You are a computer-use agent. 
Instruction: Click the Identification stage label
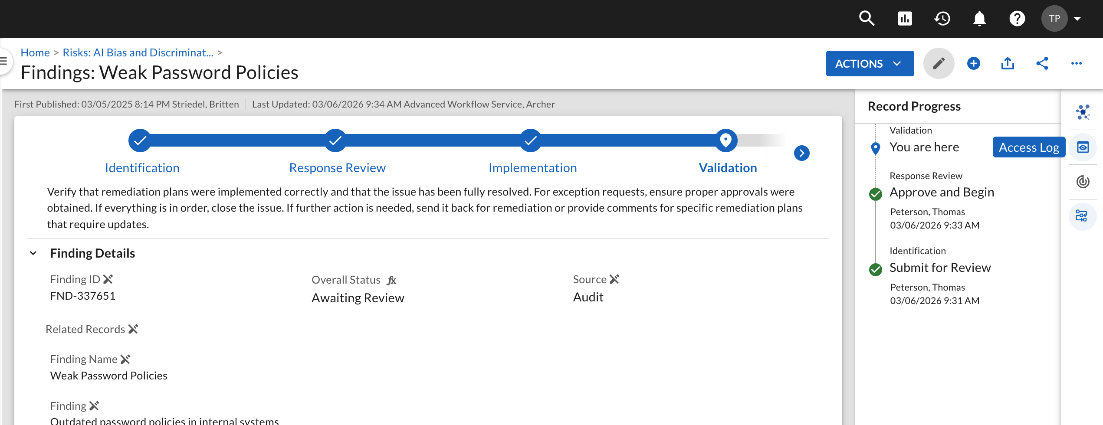pyautogui.click(x=142, y=168)
